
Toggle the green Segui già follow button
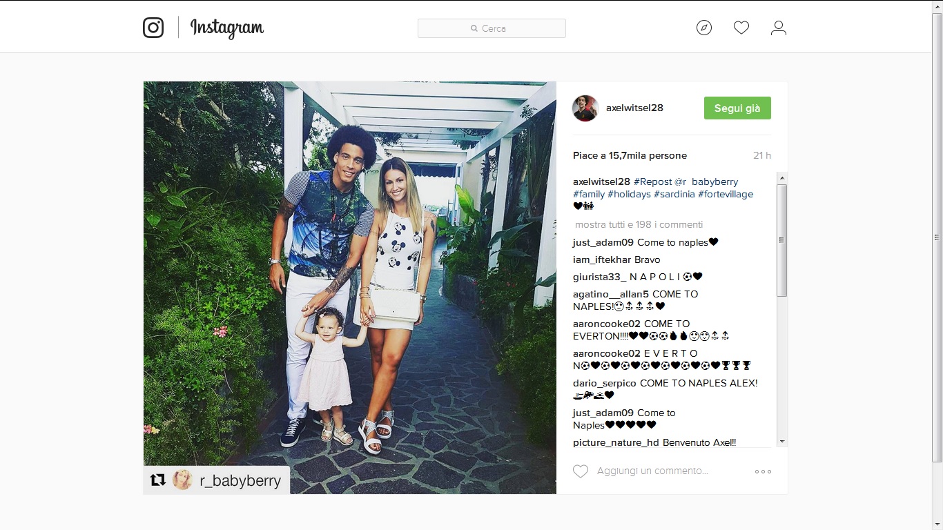737,108
